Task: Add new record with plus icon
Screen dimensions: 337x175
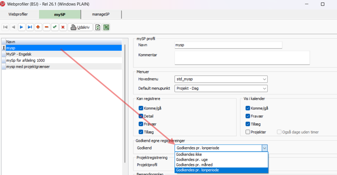Action: [x=38, y=27]
